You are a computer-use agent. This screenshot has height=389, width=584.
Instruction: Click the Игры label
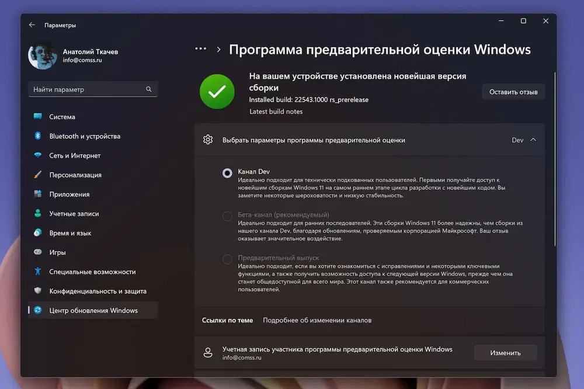coord(57,252)
